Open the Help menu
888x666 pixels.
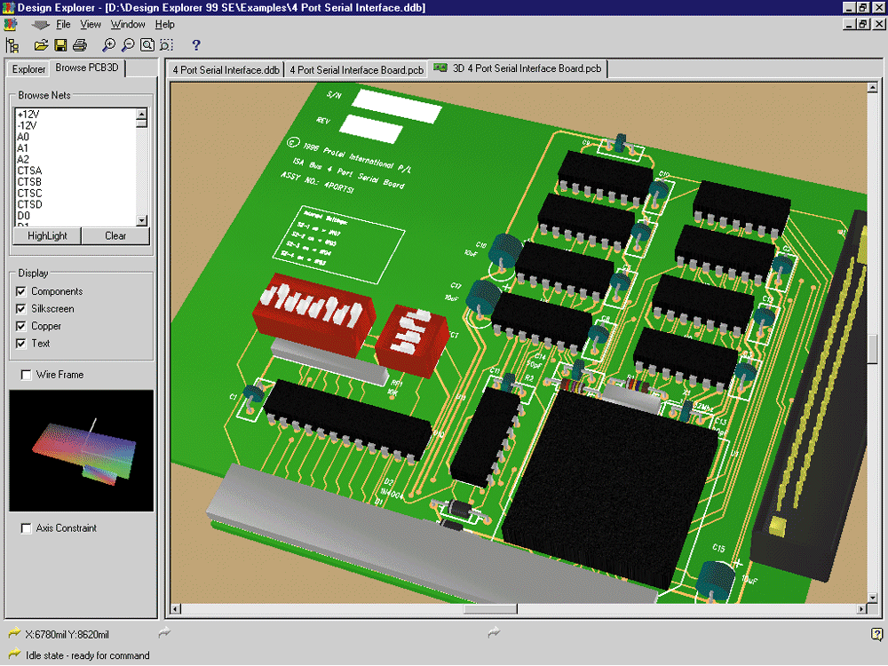[x=165, y=24]
